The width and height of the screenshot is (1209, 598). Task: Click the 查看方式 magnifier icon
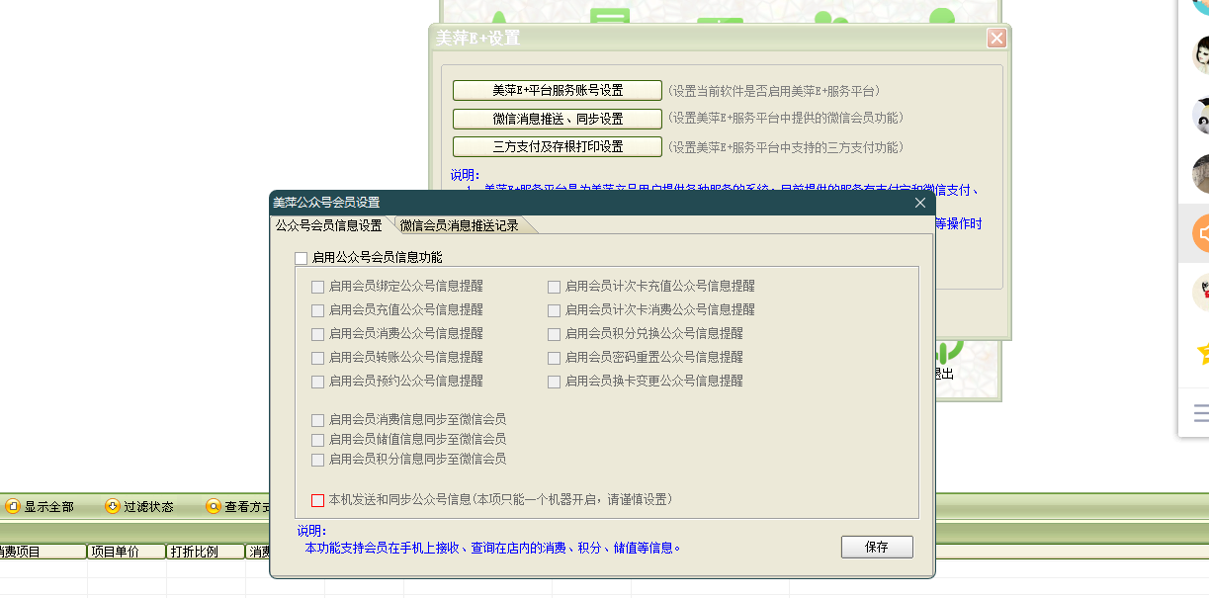click(214, 507)
